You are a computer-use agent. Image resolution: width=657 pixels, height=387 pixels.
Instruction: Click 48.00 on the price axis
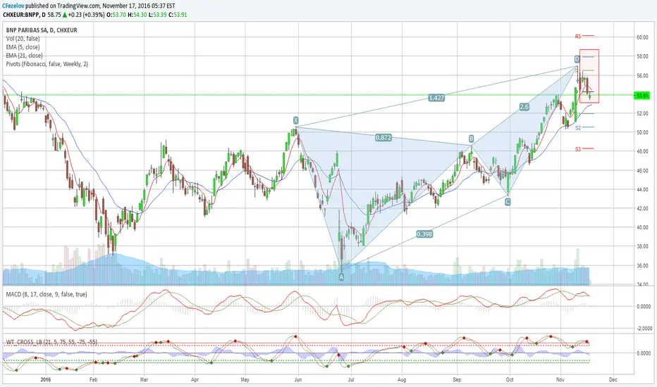[x=642, y=151]
